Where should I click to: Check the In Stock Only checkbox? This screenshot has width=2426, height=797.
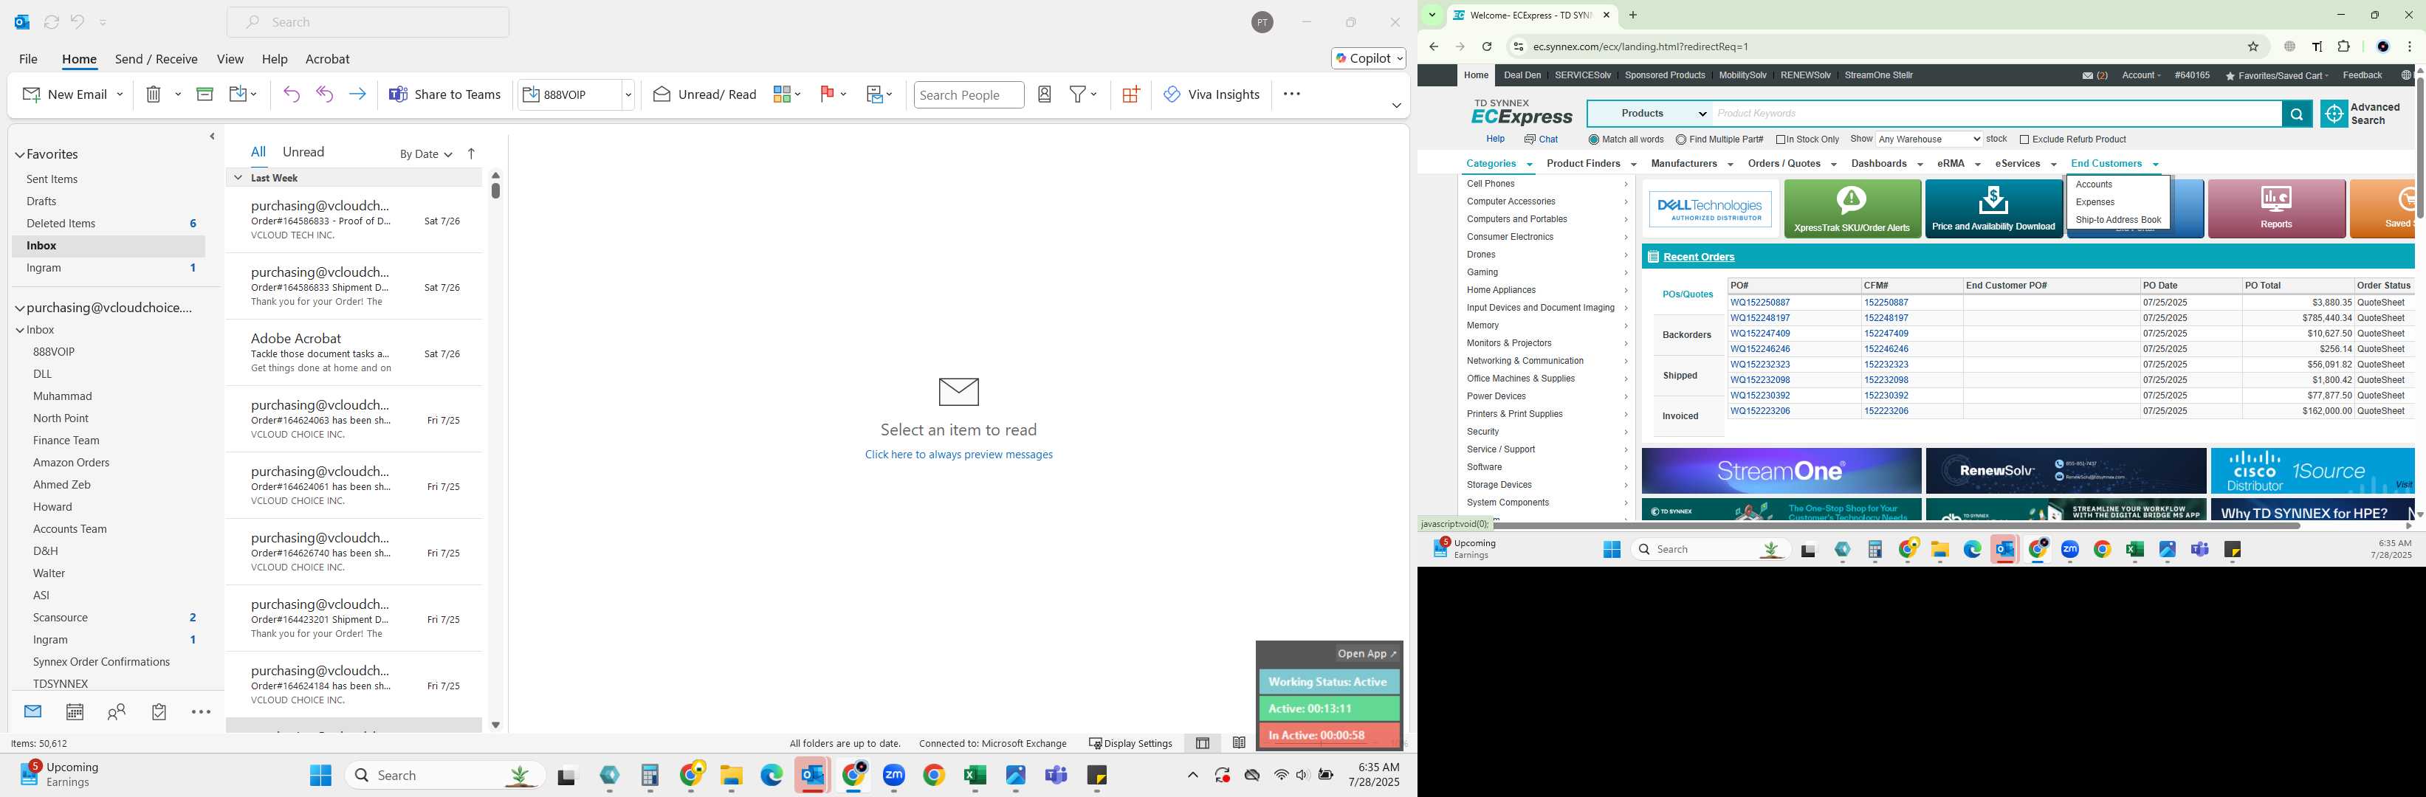(x=1781, y=140)
